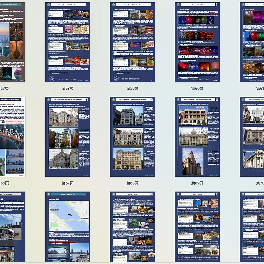Open the page 68 thumbnail
264x264 pixels.
click(x=132, y=137)
